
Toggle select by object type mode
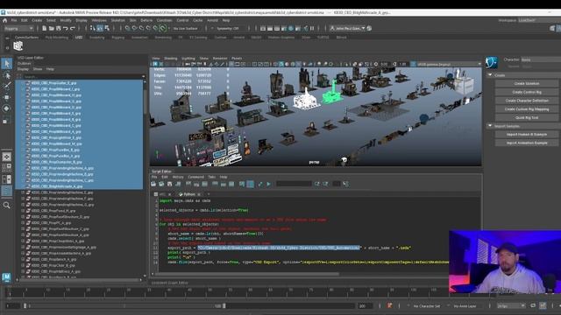click(100, 28)
